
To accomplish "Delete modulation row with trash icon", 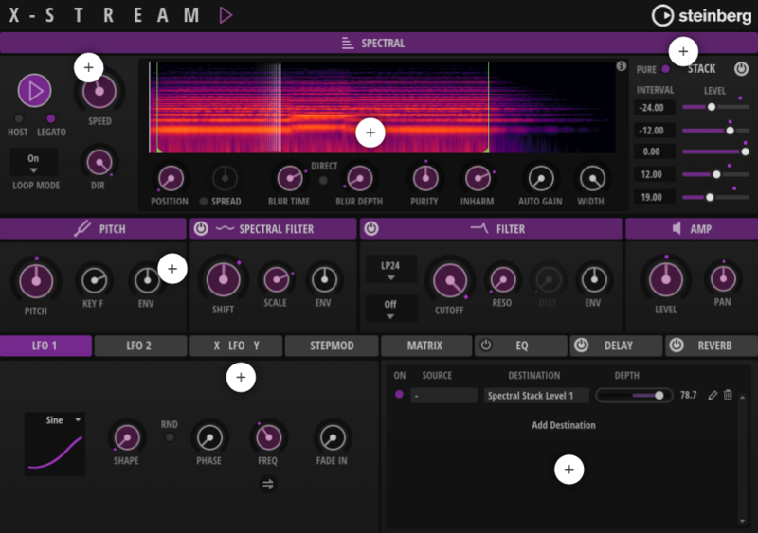I will coord(728,395).
